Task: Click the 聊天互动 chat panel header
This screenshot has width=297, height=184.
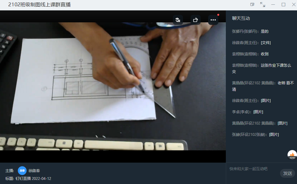Action: [x=241, y=19]
